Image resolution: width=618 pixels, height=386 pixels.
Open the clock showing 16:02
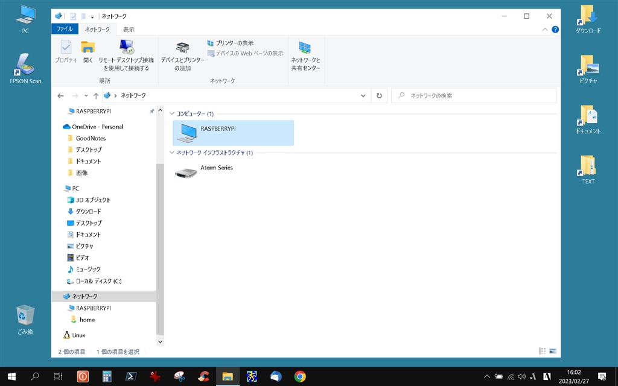coord(574,376)
